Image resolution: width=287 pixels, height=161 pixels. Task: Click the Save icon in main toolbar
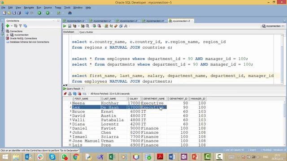pyautogui.click(x=14, y=13)
